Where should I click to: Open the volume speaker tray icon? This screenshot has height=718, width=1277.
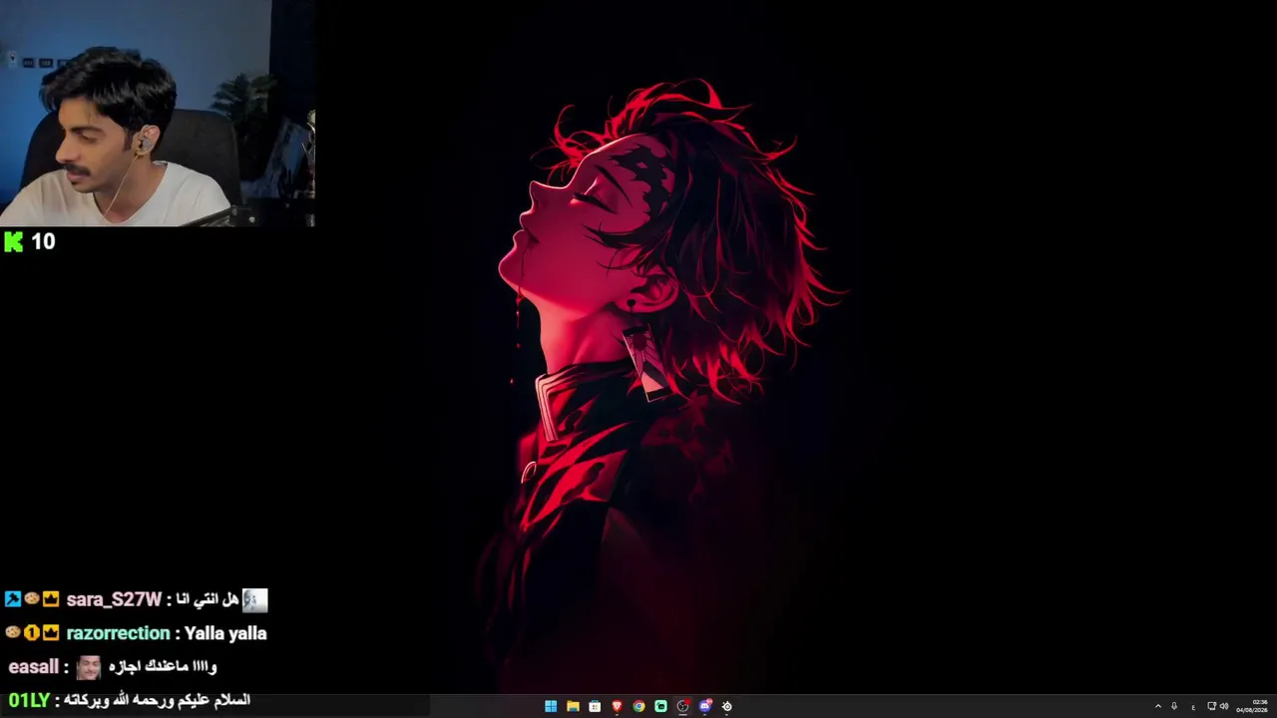[1224, 706]
